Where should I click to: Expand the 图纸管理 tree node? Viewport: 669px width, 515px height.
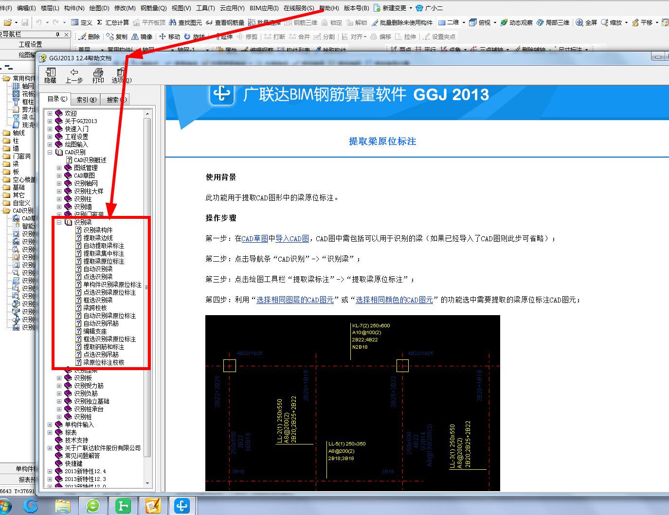point(59,168)
